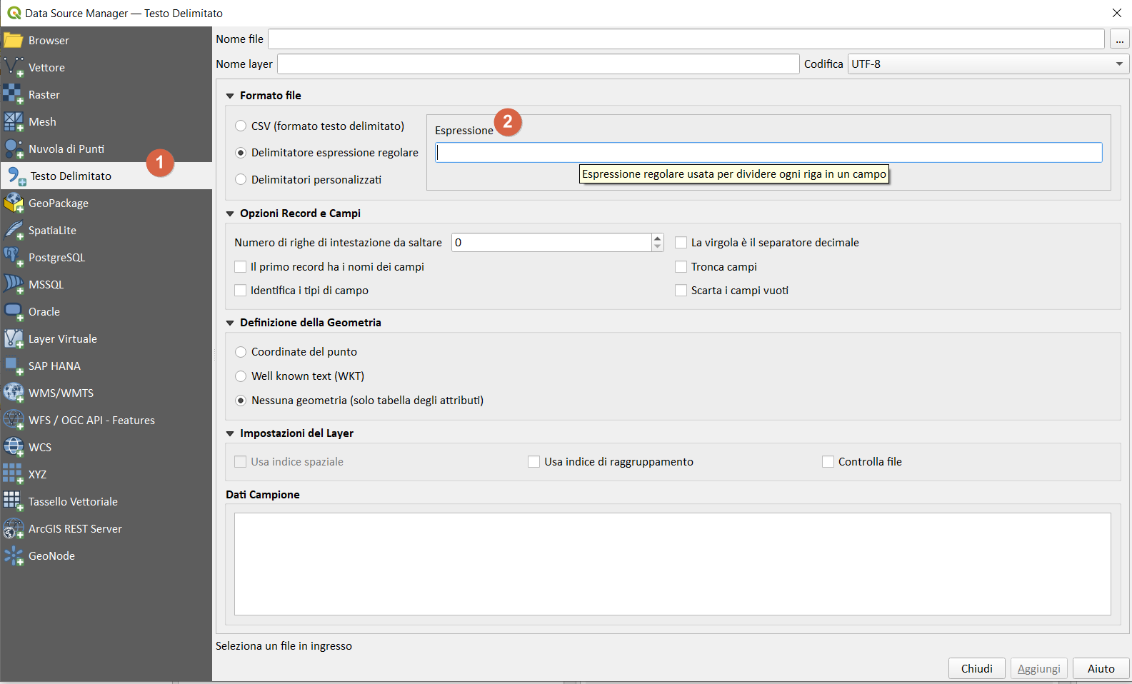Viewport: 1132px width, 684px height.
Task: Enable 'Il primo record ha i nomi dei campi'
Action: (x=241, y=267)
